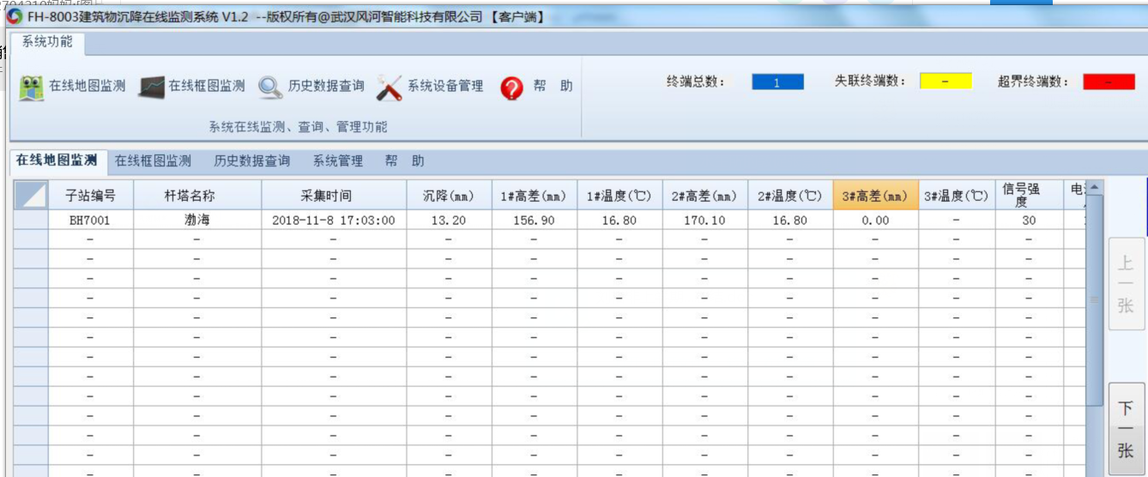Click the blue total terminals count box

[777, 82]
